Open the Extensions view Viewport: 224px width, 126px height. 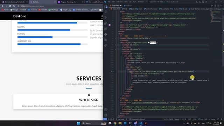[x=106, y=29]
